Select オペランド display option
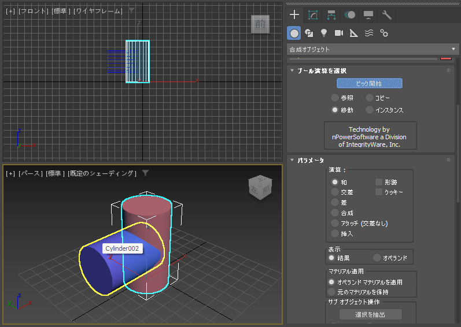 point(377,258)
